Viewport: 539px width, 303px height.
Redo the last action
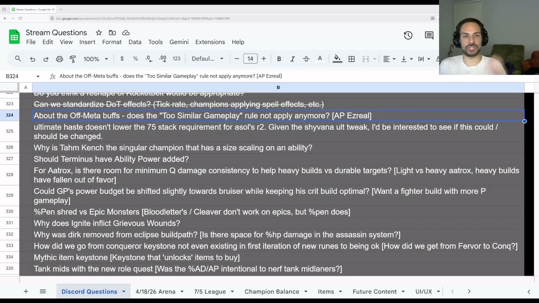(x=46, y=59)
